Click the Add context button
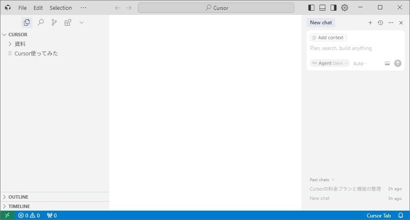This screenshot has width=410, height=220. click(328, 38)
